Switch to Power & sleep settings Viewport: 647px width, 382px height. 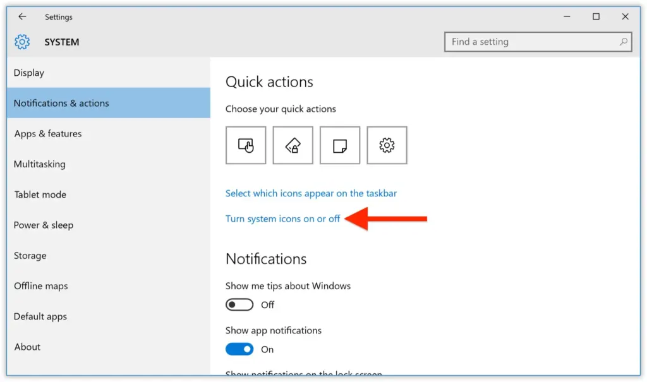[44, 225]
